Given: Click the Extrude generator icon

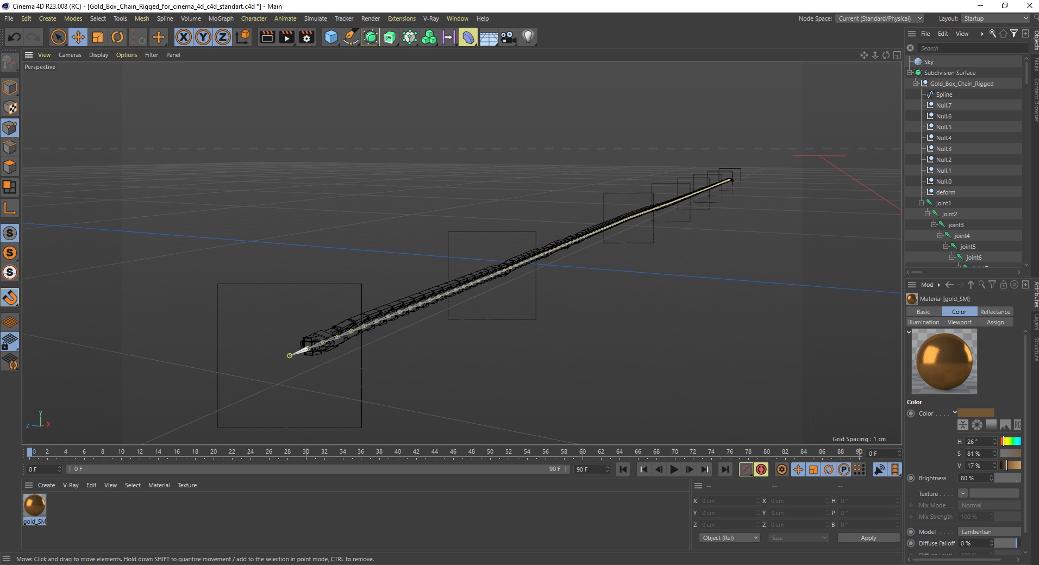Looking at the screenshot, I should 390,37.
